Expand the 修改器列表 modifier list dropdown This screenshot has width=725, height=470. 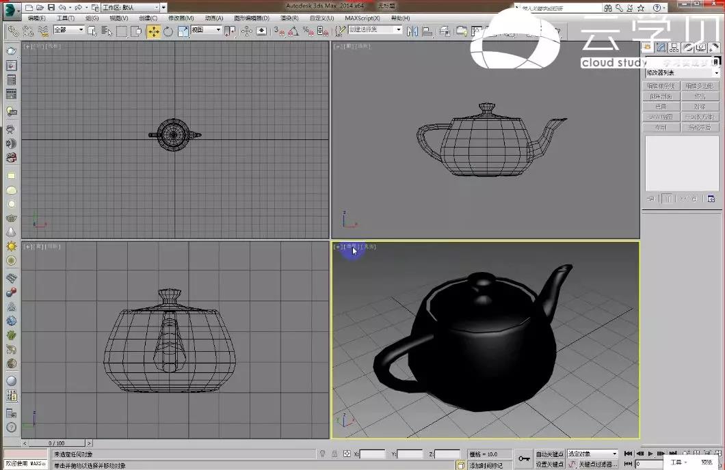pyautogui.click(x=683, y=73)
